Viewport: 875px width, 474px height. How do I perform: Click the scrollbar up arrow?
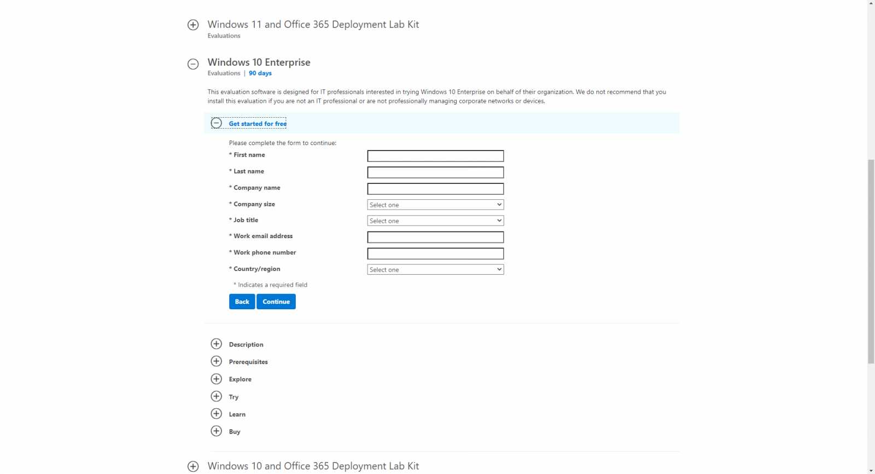click(x=871, y=3)
